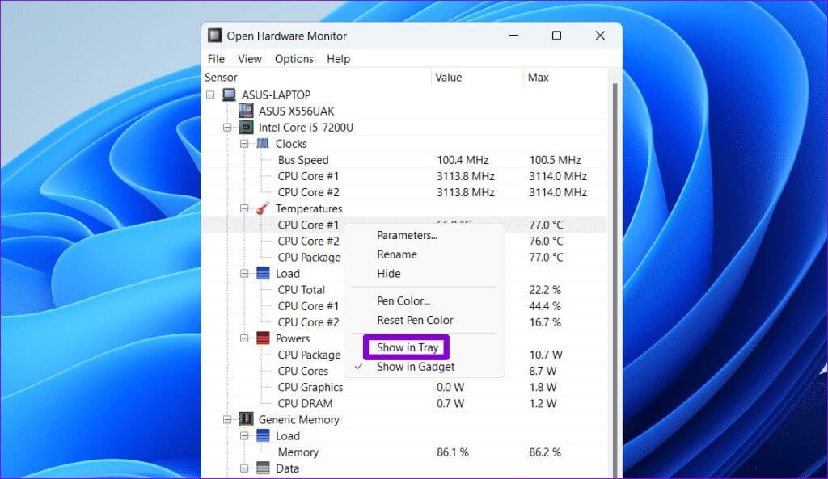Maximize the Open Hardware Monitor window
This screenshot has width=828, height=479.
click(556, 36)
